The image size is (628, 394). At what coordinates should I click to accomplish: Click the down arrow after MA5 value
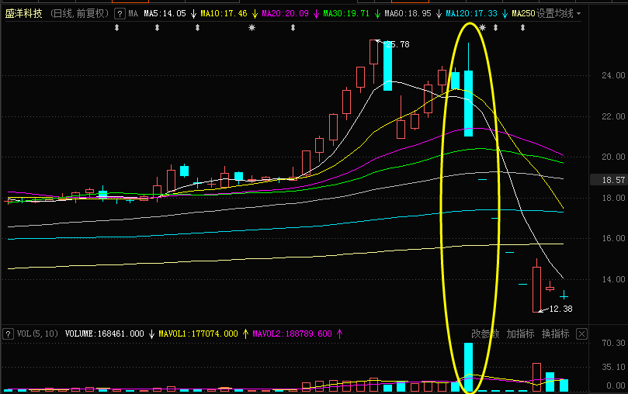(x=193, y=14)
